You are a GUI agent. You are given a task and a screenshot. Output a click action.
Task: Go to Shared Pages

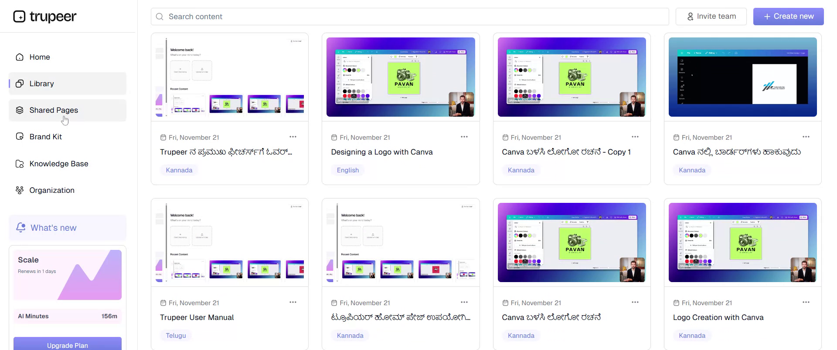[x=68, y=110]
